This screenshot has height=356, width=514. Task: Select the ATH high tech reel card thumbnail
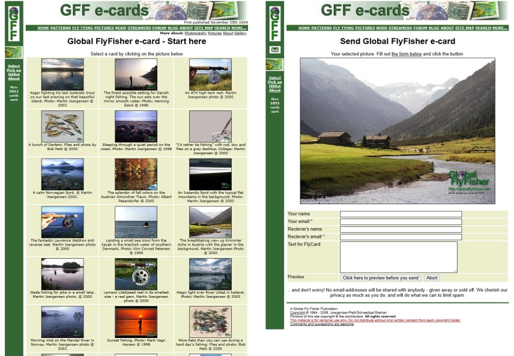[210, 74]
